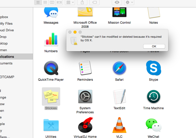Switch Finder to column view

click(x=52, y=2)
